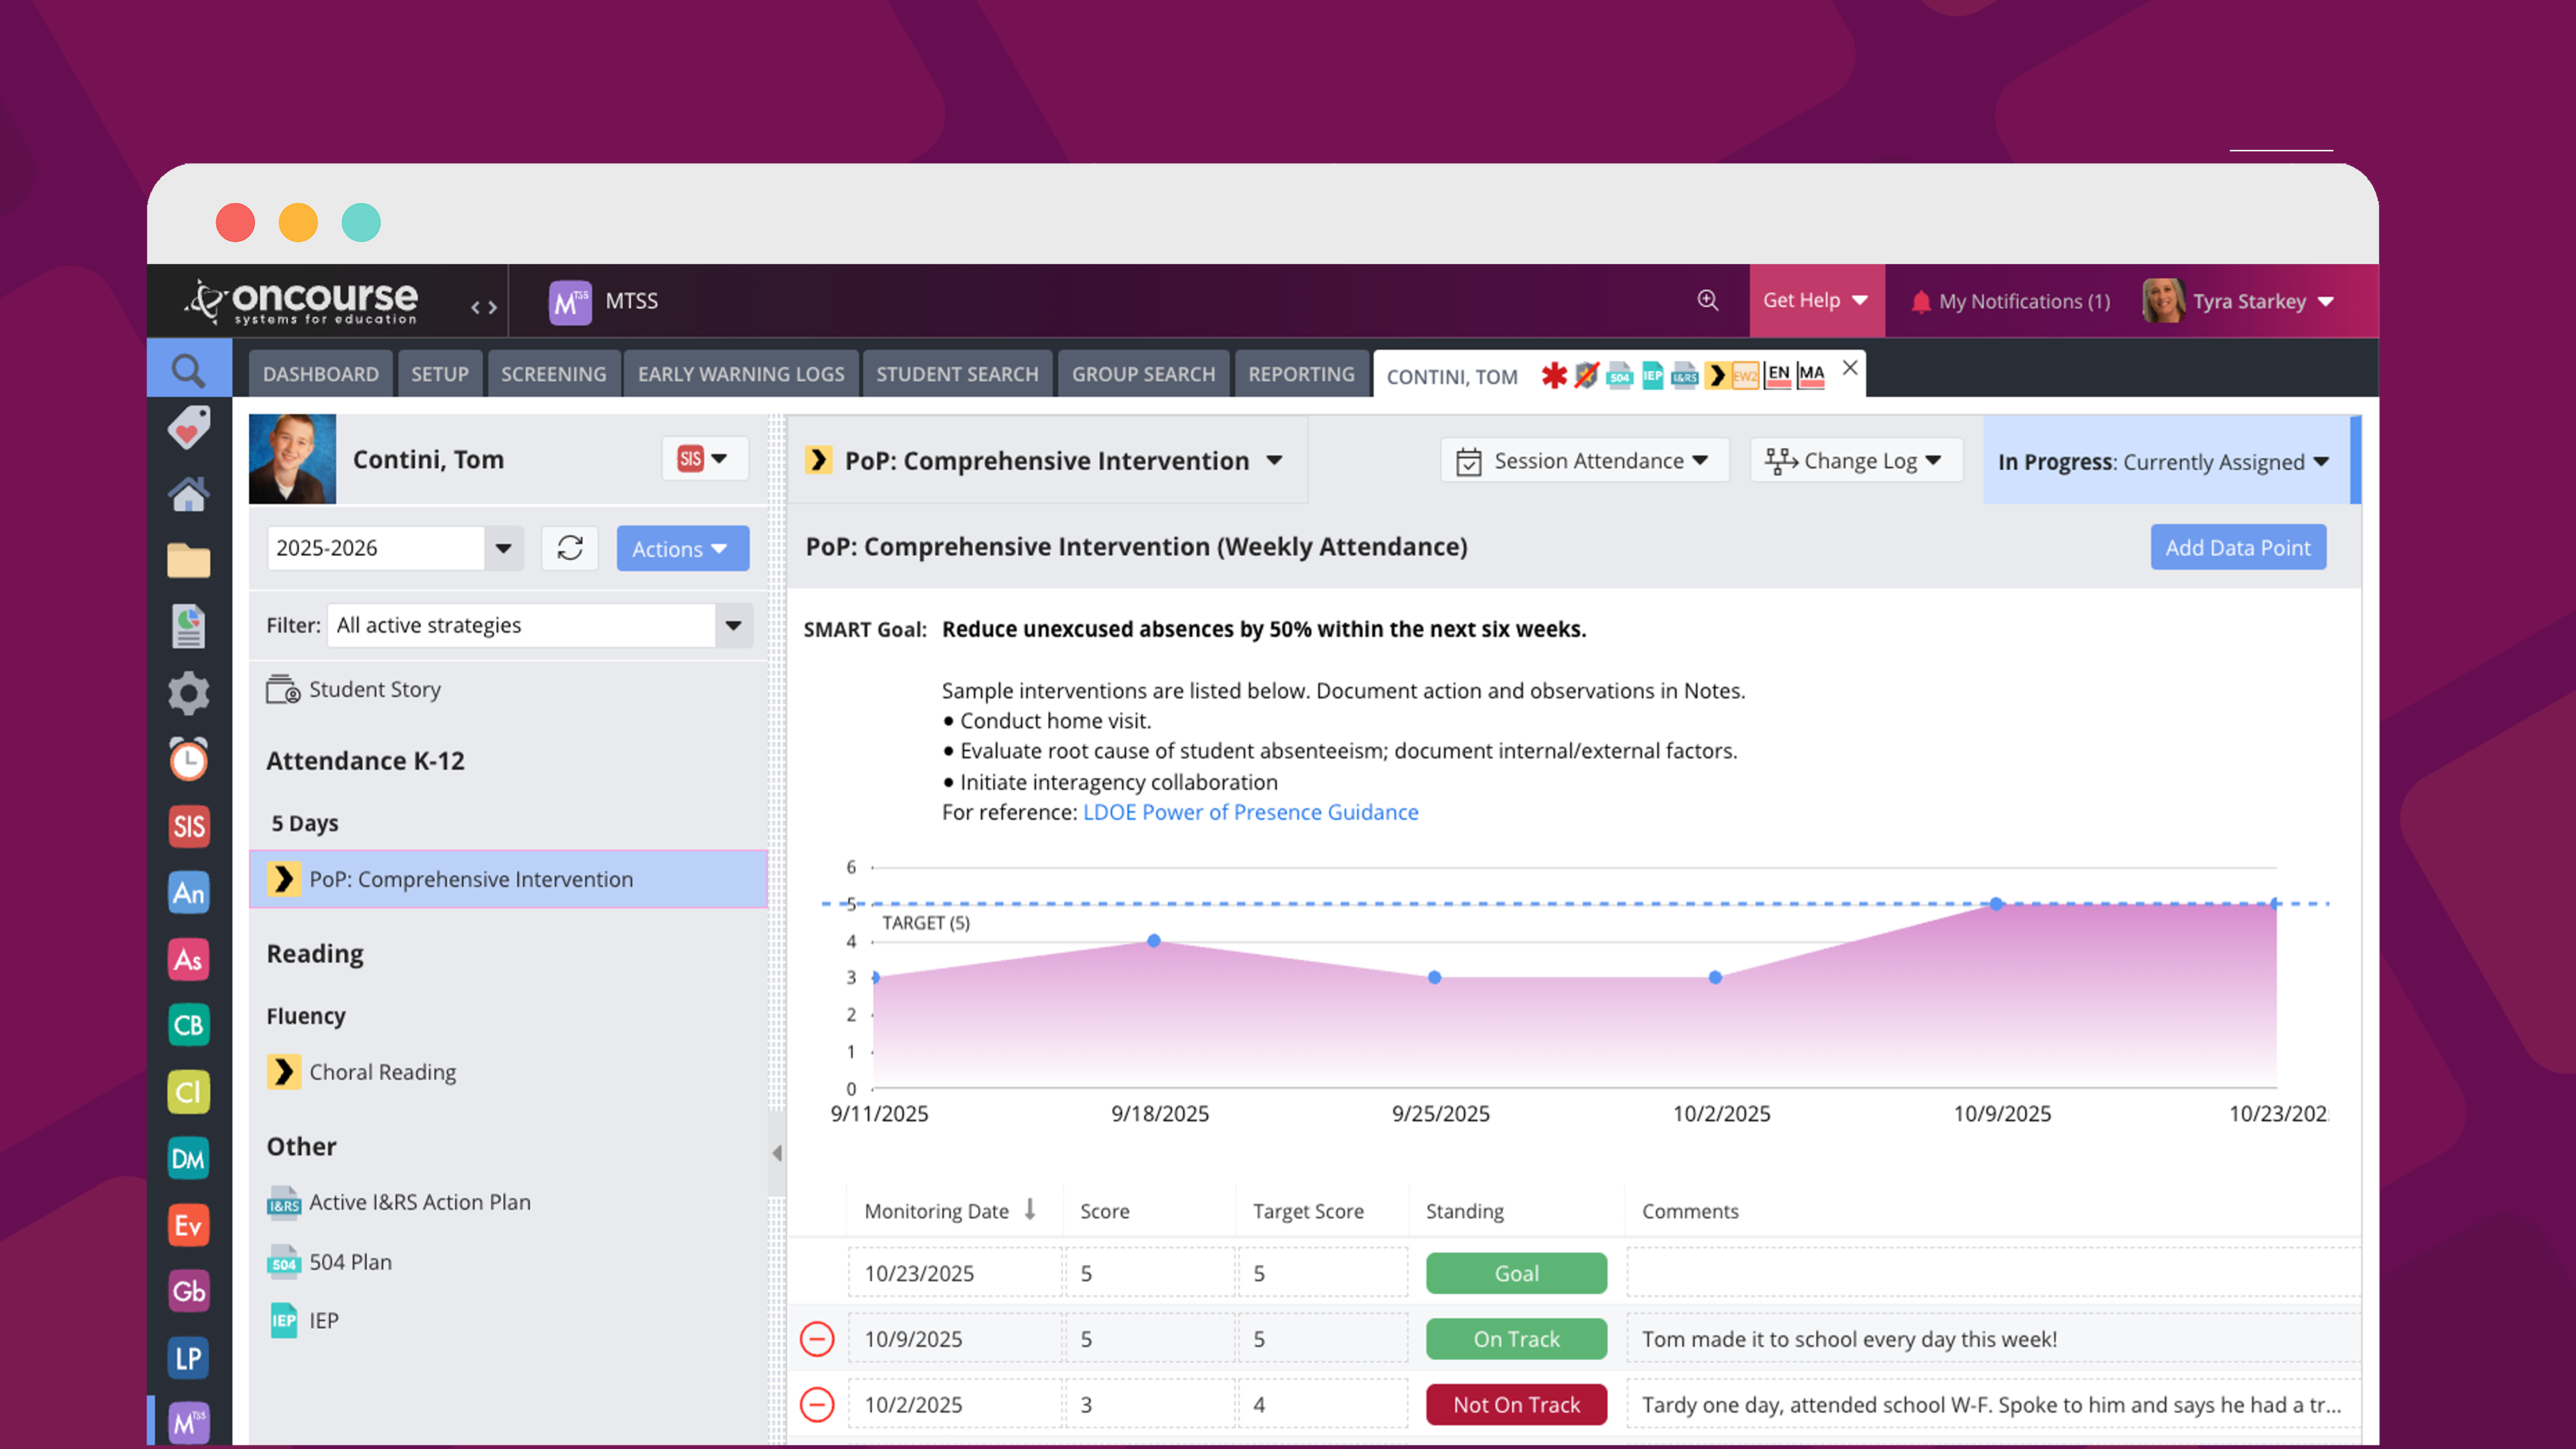Click the SIS app icon in sidebar
The image size is (2576, 1449).
(x=188, y=826)
